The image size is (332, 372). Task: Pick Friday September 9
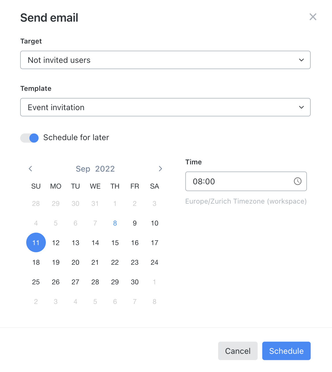[135, 223]
